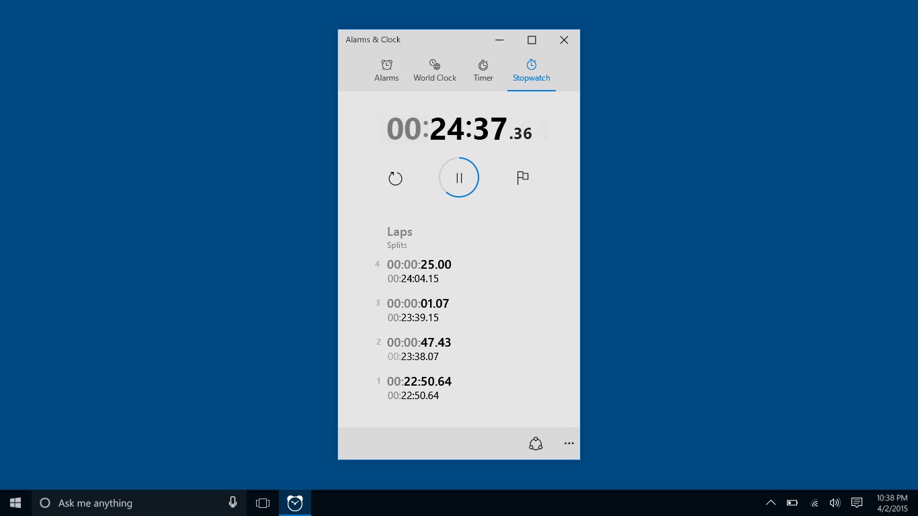Viewport: 918px width, 516px height.
Task: Open the World Clock tab
Action: [x=435, y=71]
